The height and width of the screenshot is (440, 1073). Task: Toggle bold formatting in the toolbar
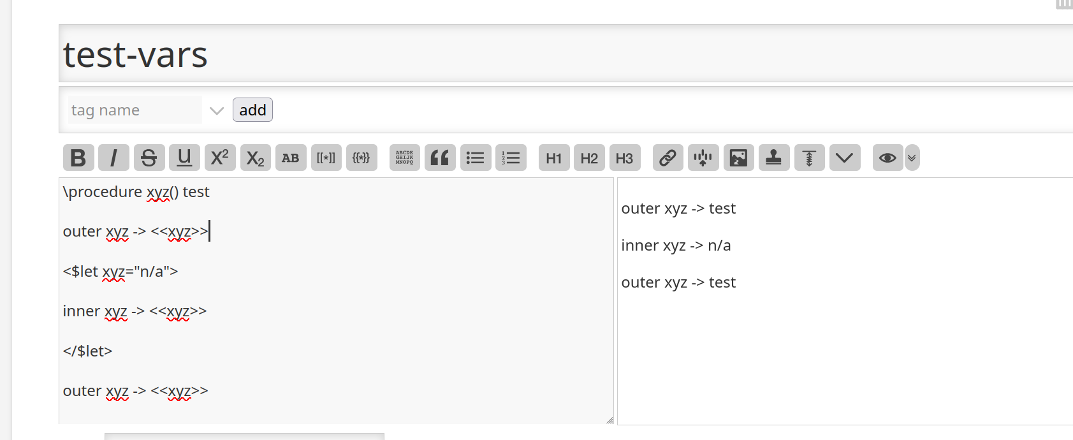tap(78, 158)
